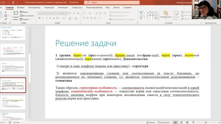Toggle strikethrough formatting
The width and height of the screenshot is (221, 124).
point(54,18)
